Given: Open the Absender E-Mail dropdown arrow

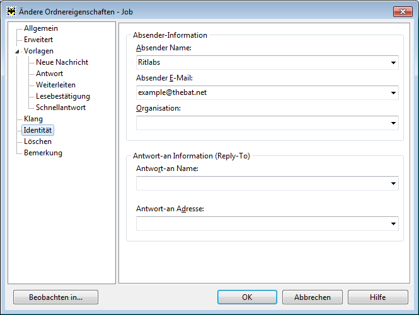Looking at the screenshot, I should point(393,93).
